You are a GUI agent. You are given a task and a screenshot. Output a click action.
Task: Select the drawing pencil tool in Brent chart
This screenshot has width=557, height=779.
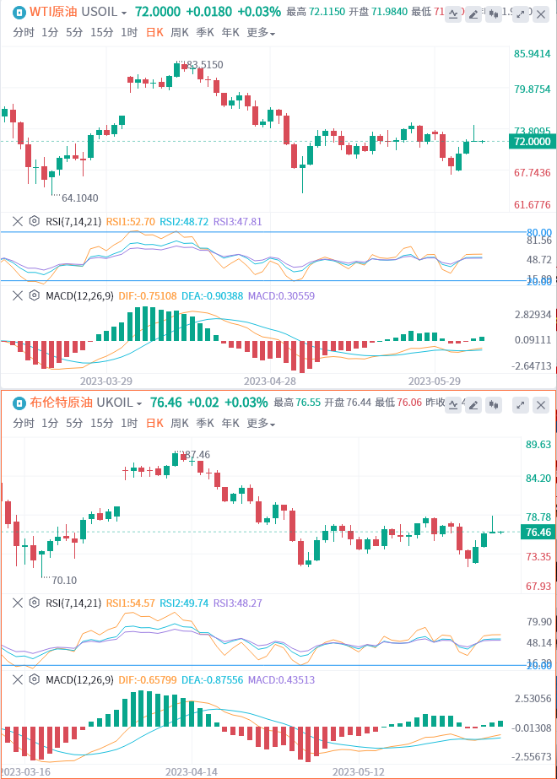473,405
